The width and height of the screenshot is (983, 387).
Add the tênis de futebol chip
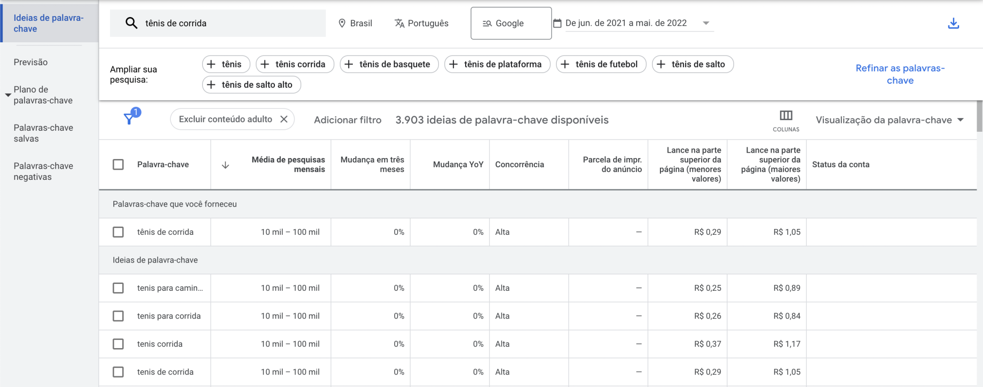[601, 64]
